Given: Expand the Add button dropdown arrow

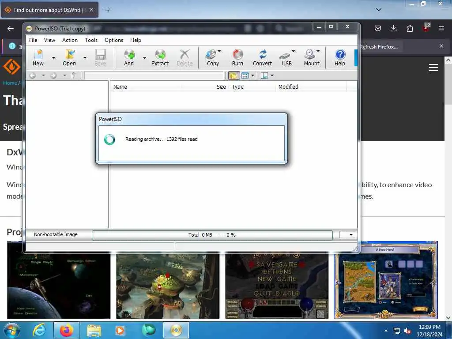Looking at the screenshot, I should 144,58.
